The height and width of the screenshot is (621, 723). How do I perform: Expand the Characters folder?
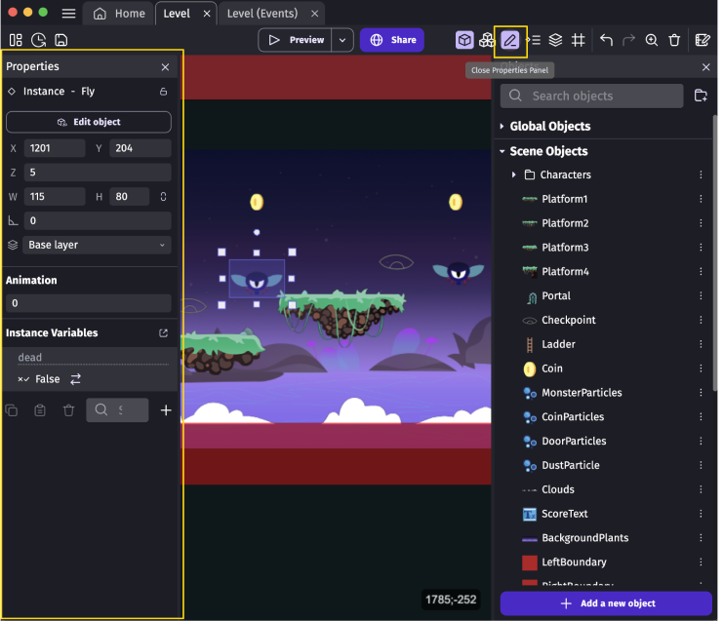click(x=514, y=175)
